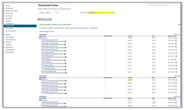
Task: Open the VirtualAssist Windows download link
Action: pyautogui.click(x=48, y=65)
